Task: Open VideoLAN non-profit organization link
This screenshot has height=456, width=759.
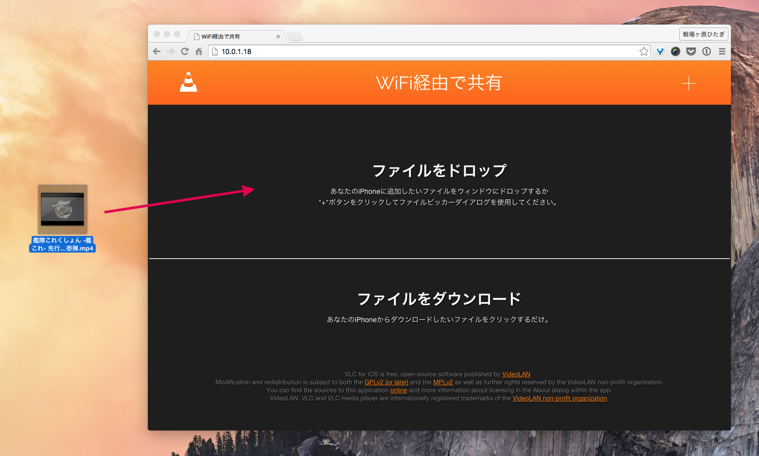Action: tap(559, 398)
